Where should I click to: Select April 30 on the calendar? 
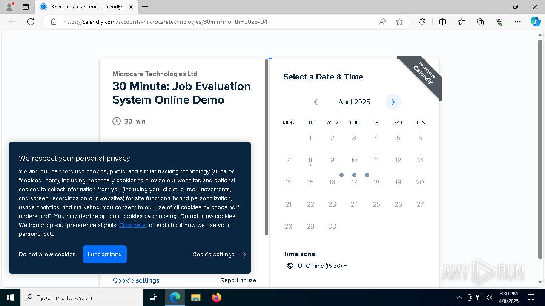tap(332, 227)
